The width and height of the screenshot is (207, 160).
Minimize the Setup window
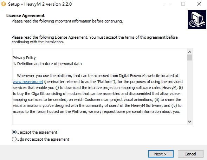pyautogui.click(x=167, y=4)
